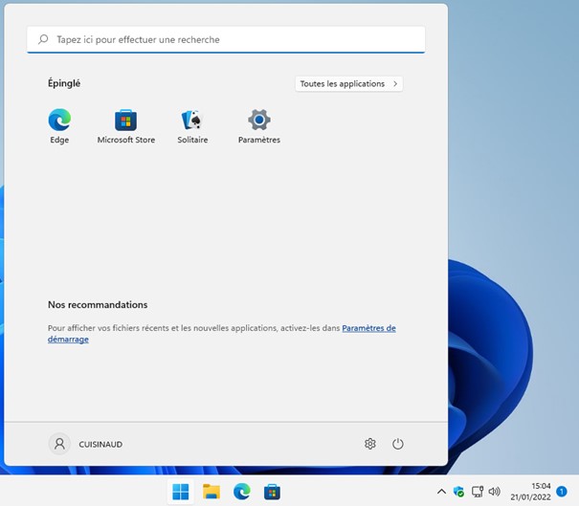Image resolution: width=579 pixels, height=506 pixels.
Task: Click the volume speaker icon
Action: pyautogui.click(x=494, y=492)
